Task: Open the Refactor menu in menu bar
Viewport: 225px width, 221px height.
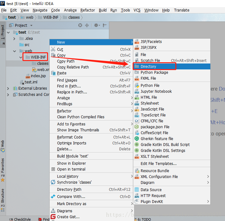Action: click(87, 10)
